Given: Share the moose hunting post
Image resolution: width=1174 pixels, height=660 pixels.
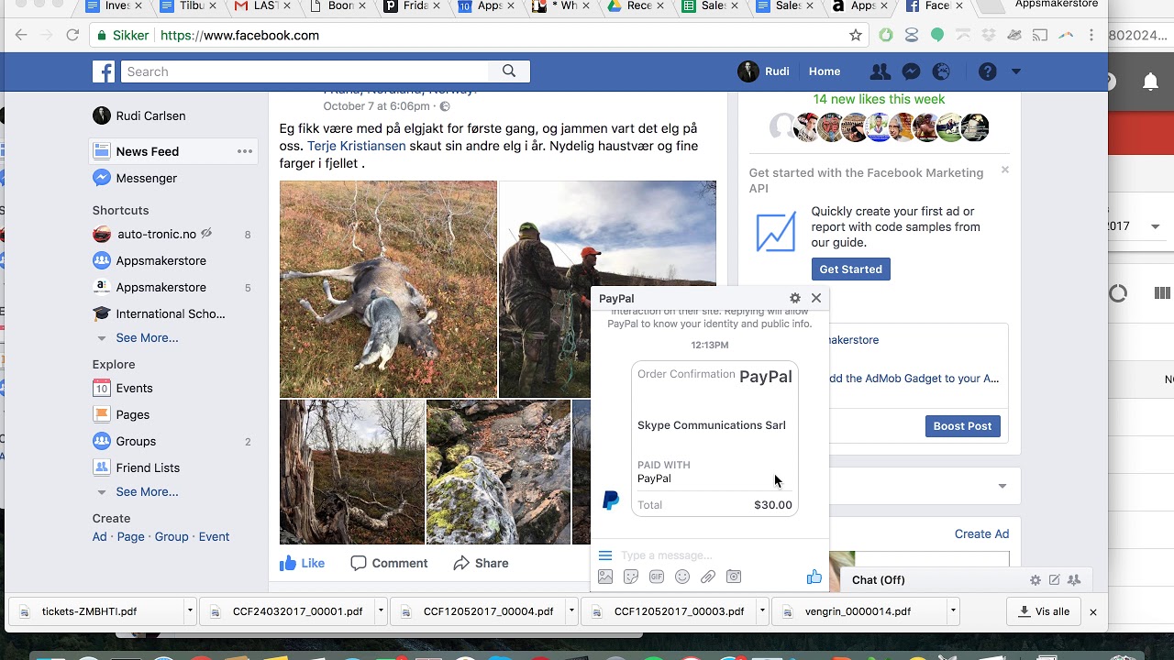Looking at the screenshot, I should pos(481,563).
